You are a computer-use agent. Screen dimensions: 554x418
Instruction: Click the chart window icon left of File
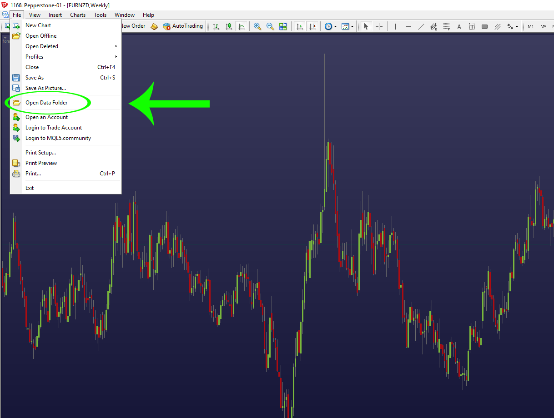click(x=5, y=15)
